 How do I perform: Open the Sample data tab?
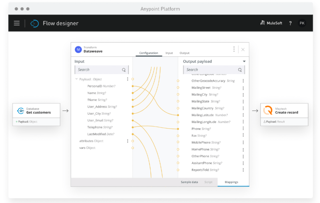click(x=189, y=182)
